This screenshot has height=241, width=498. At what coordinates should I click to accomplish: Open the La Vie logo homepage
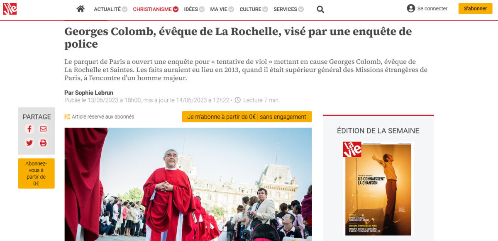(x=10, y=9)
